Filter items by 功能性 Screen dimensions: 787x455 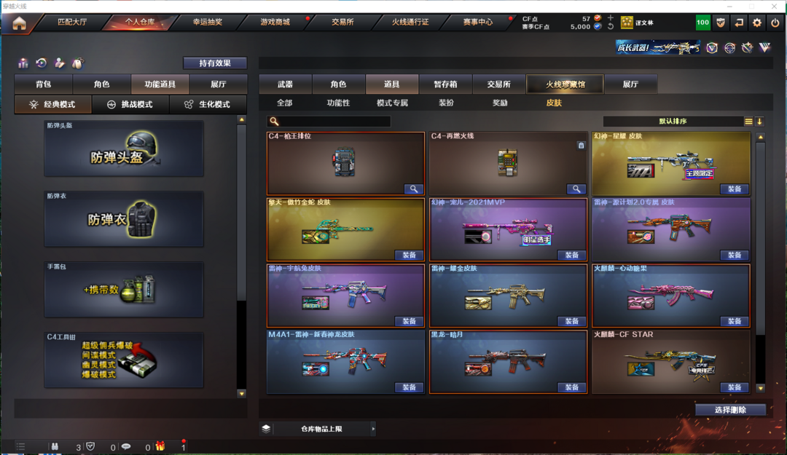[x=338, y=103]
